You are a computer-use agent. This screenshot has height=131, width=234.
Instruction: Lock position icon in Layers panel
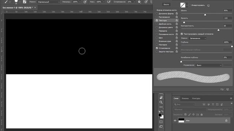point(193,115)
